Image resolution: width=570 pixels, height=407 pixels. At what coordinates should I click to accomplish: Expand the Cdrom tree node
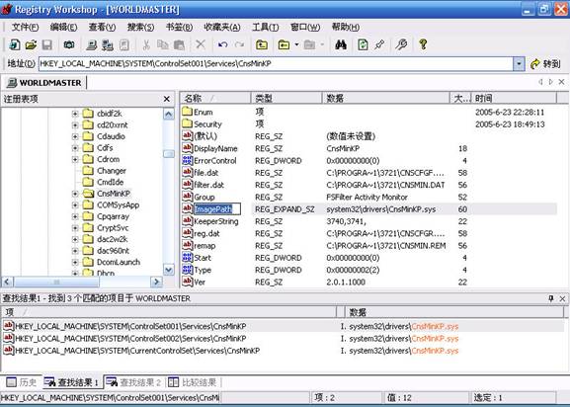tap(75, 159)
